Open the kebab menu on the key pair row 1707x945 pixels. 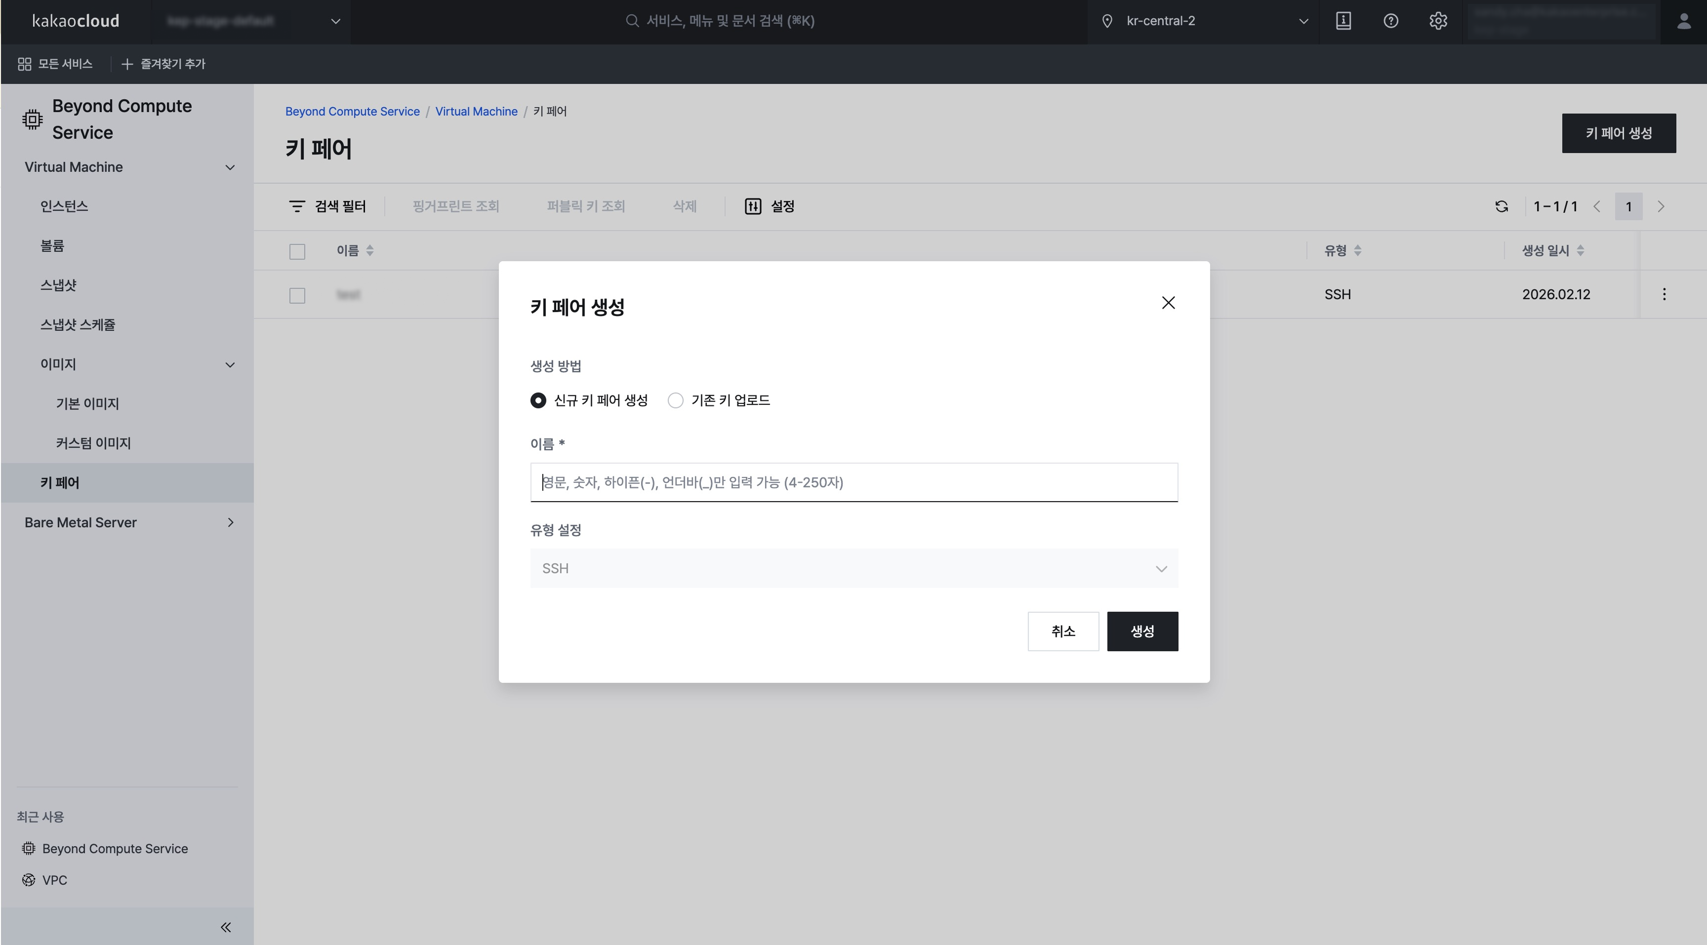pyautogui.click(x=1664, y=294)
